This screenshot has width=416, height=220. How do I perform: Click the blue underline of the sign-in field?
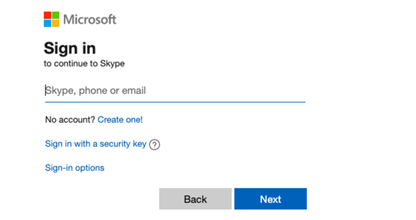coord(175,102)
